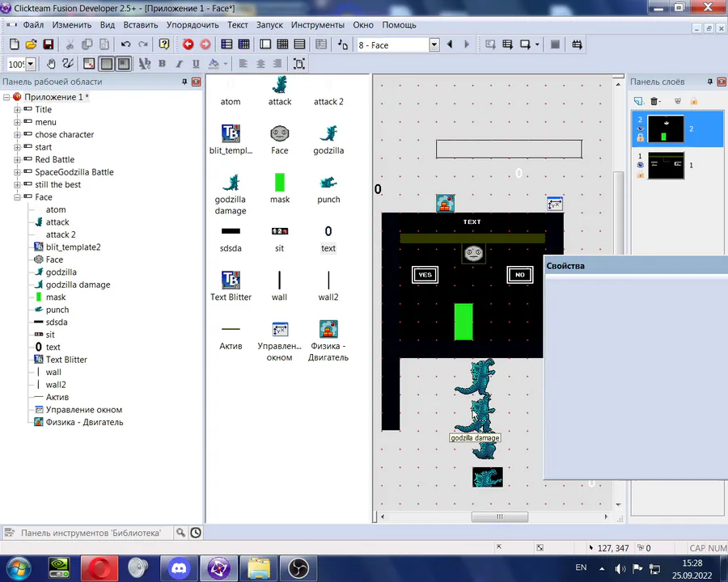Open the Упорядочить menu
This screenshot has width=728, height=582.
coord(193,25)
